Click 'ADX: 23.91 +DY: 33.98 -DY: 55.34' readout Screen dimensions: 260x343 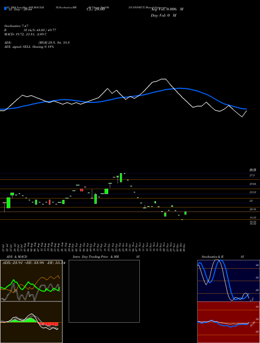point(33,263)
